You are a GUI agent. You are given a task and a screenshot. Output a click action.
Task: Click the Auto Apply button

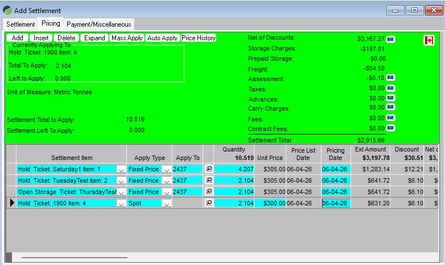click(162, 37)
